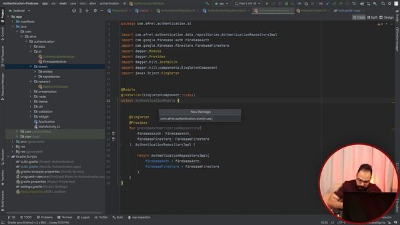The image size is (400, 225).
Task: Collapse the Gradle Scripts node
Action: click(x=8, y=157)
